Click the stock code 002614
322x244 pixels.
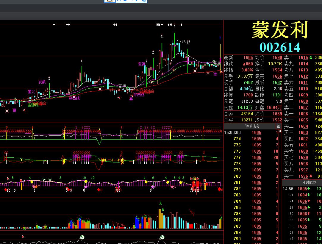(x=280, y=47)
